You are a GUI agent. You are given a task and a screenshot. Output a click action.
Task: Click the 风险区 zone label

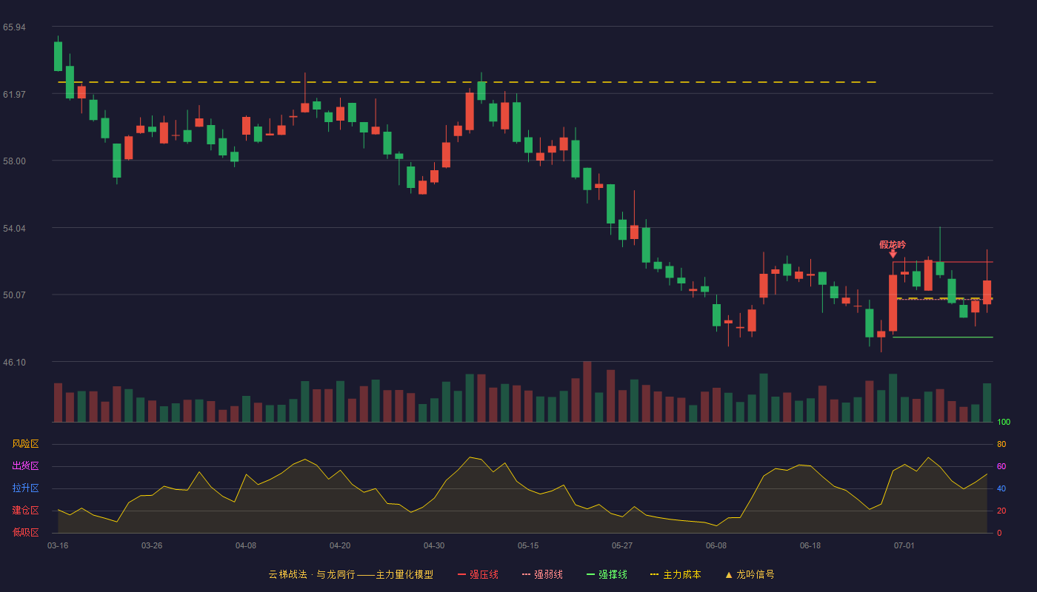(x=25, y=444)
